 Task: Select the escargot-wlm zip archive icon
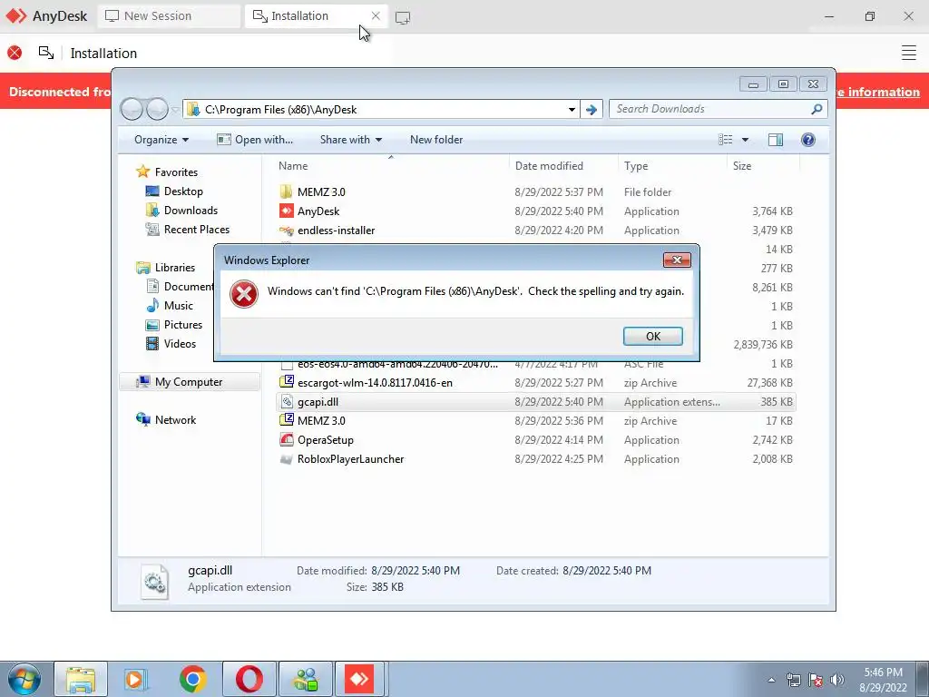pos(286,382)
